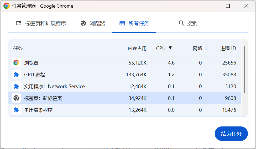Click the Chrome icon beside 浏览器 tab
Screen dimensions: 256x149
[x=83, y=23]
